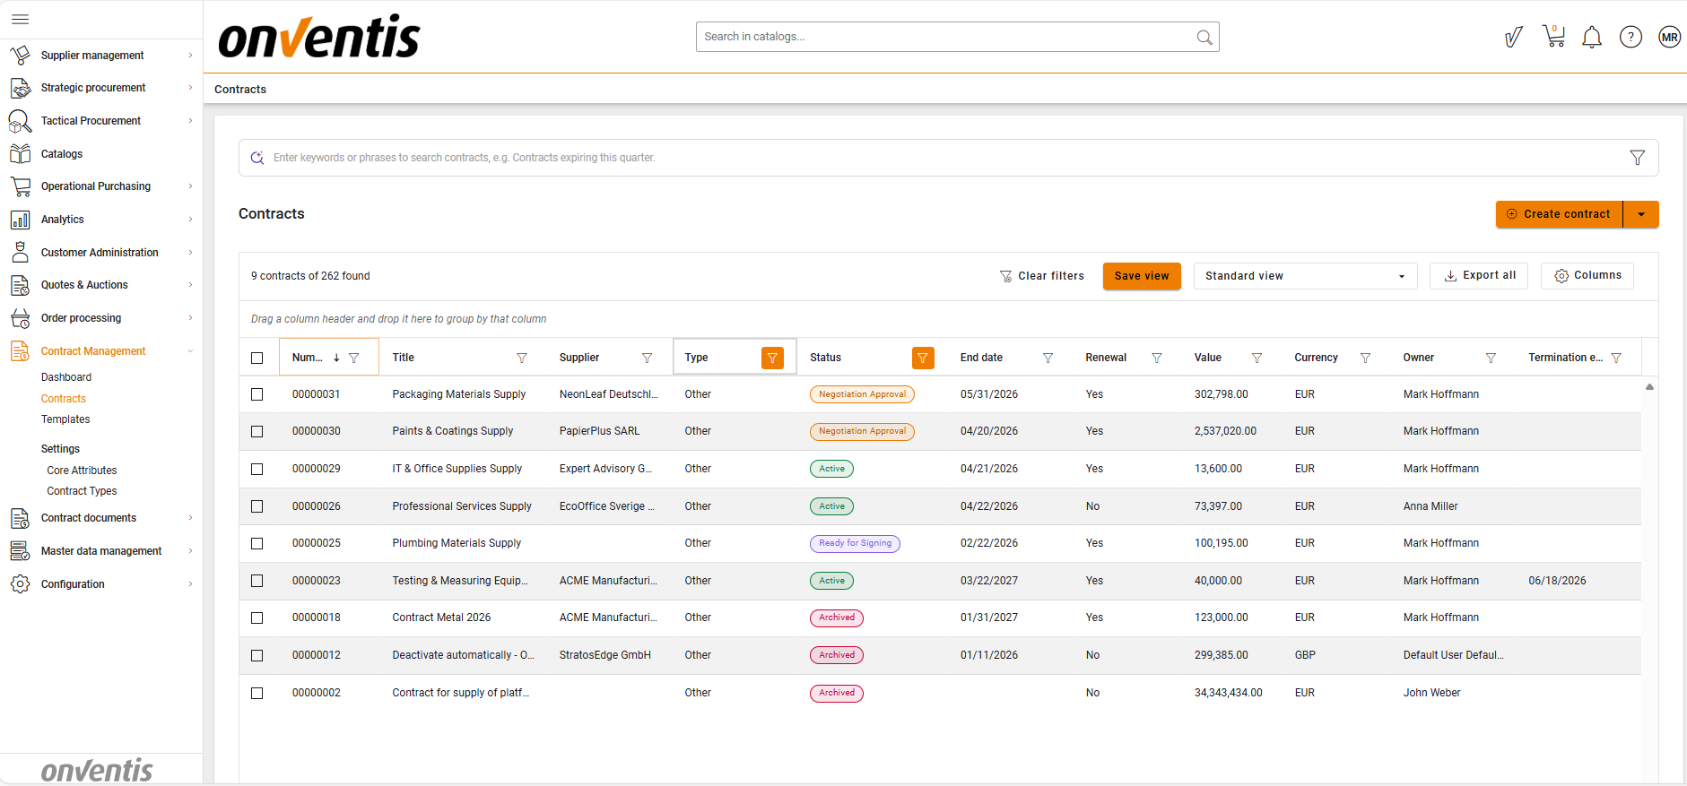
Task: Open Templates in Contract Management menu
Action: click(x=65, y=419)
